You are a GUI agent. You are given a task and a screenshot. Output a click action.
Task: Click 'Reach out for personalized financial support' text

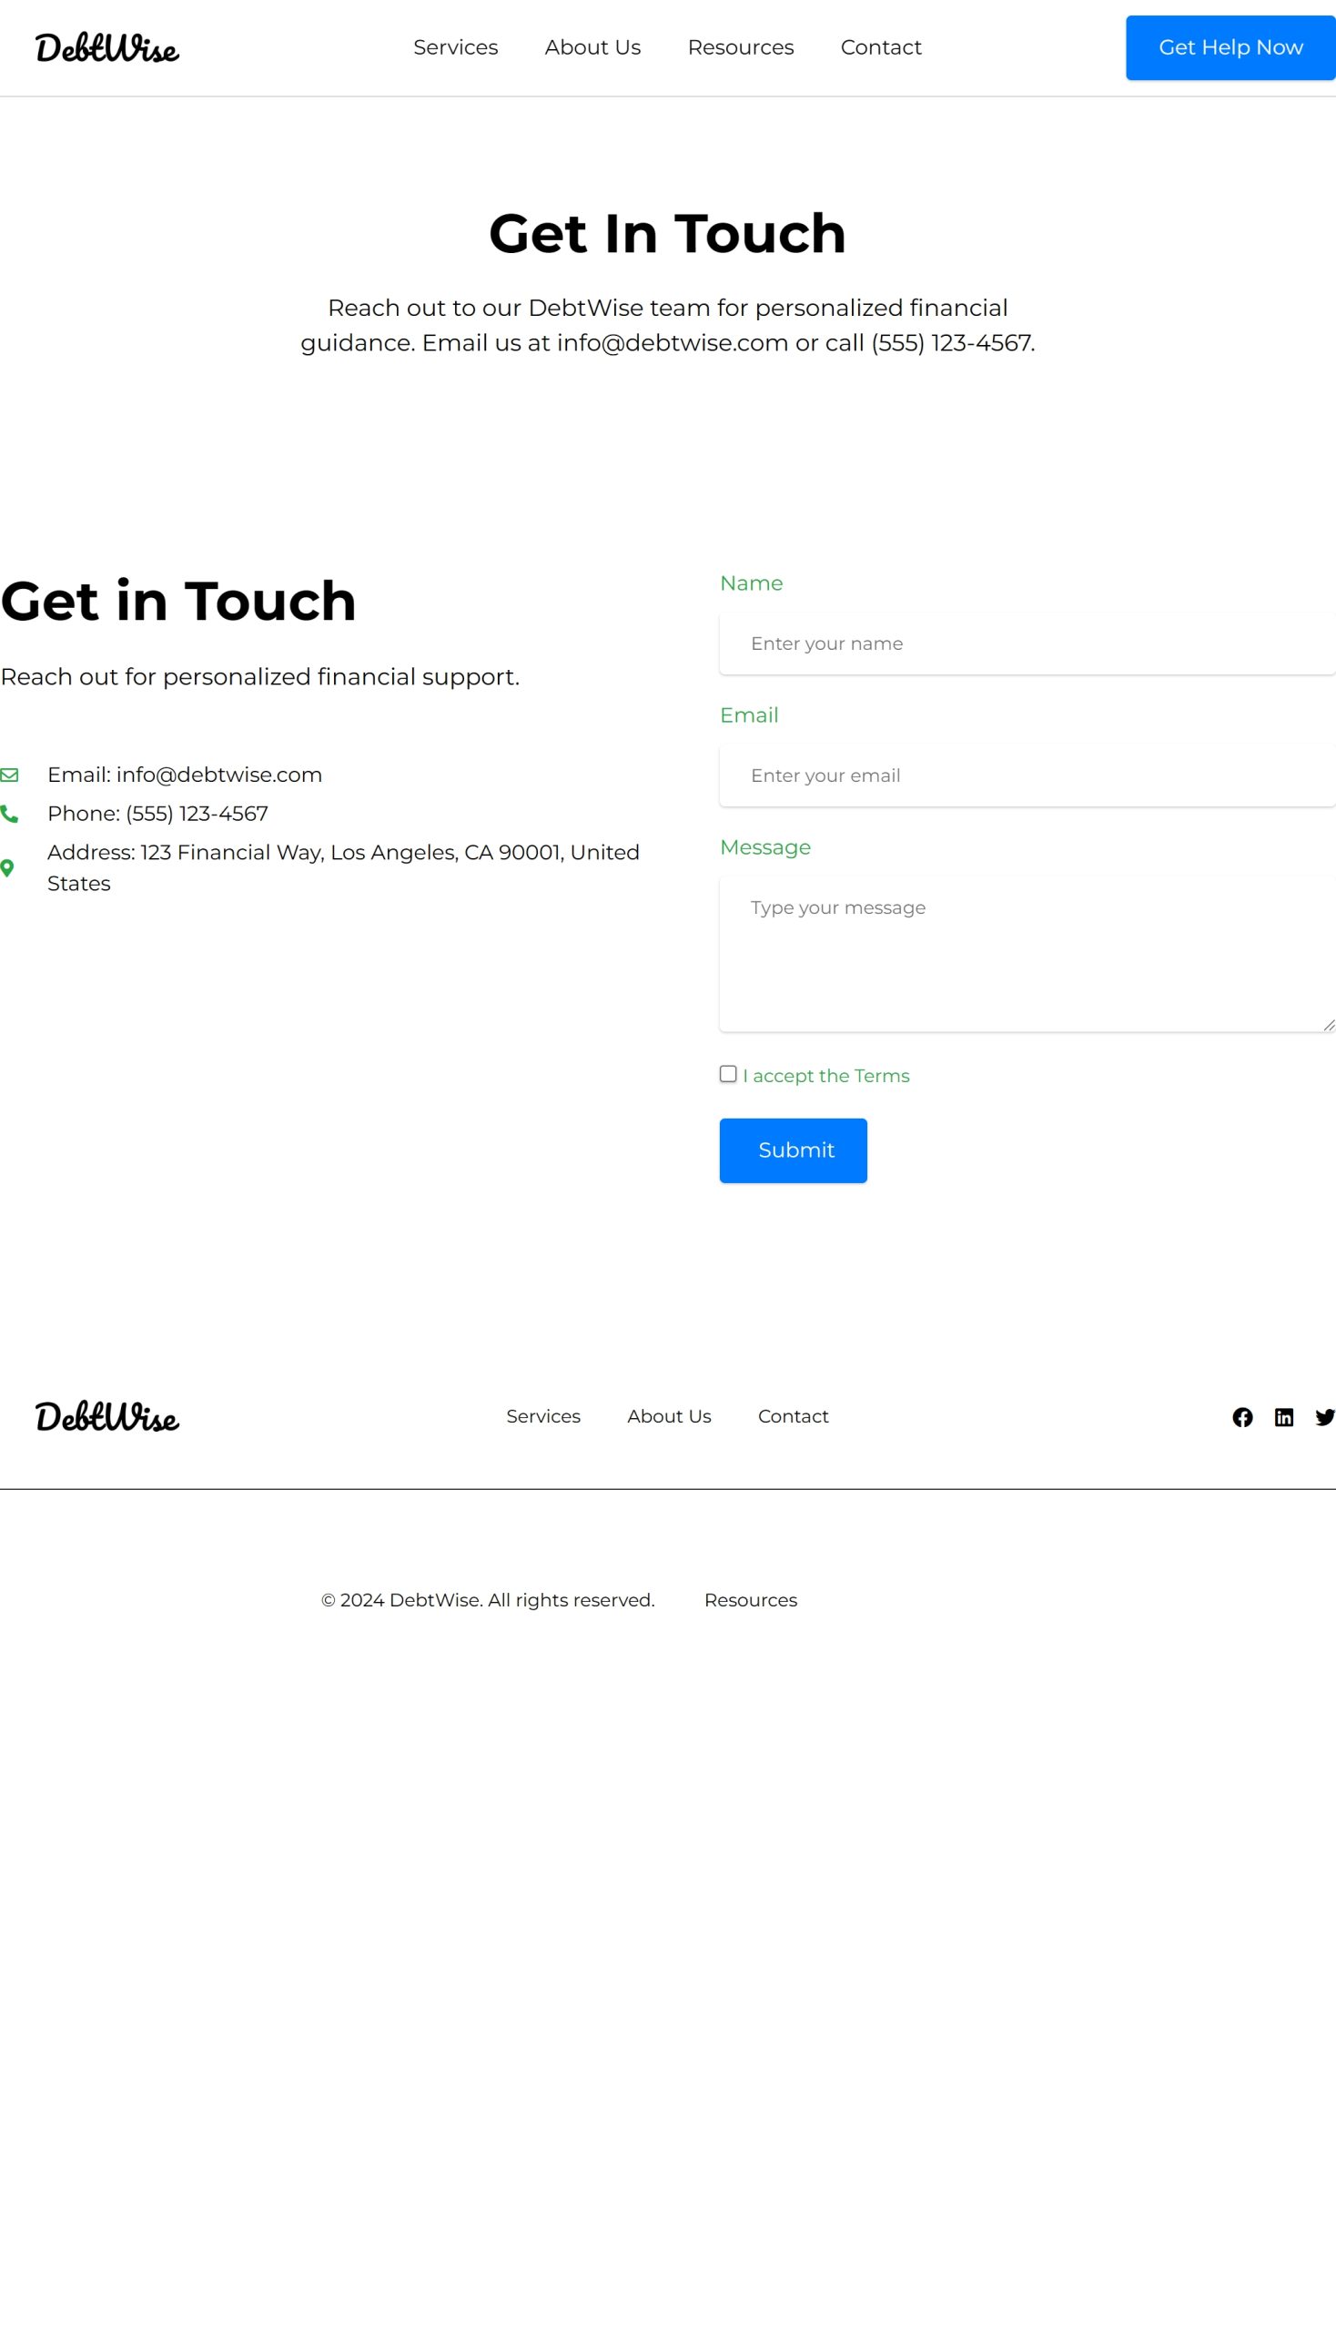click(x=259, y=677)
